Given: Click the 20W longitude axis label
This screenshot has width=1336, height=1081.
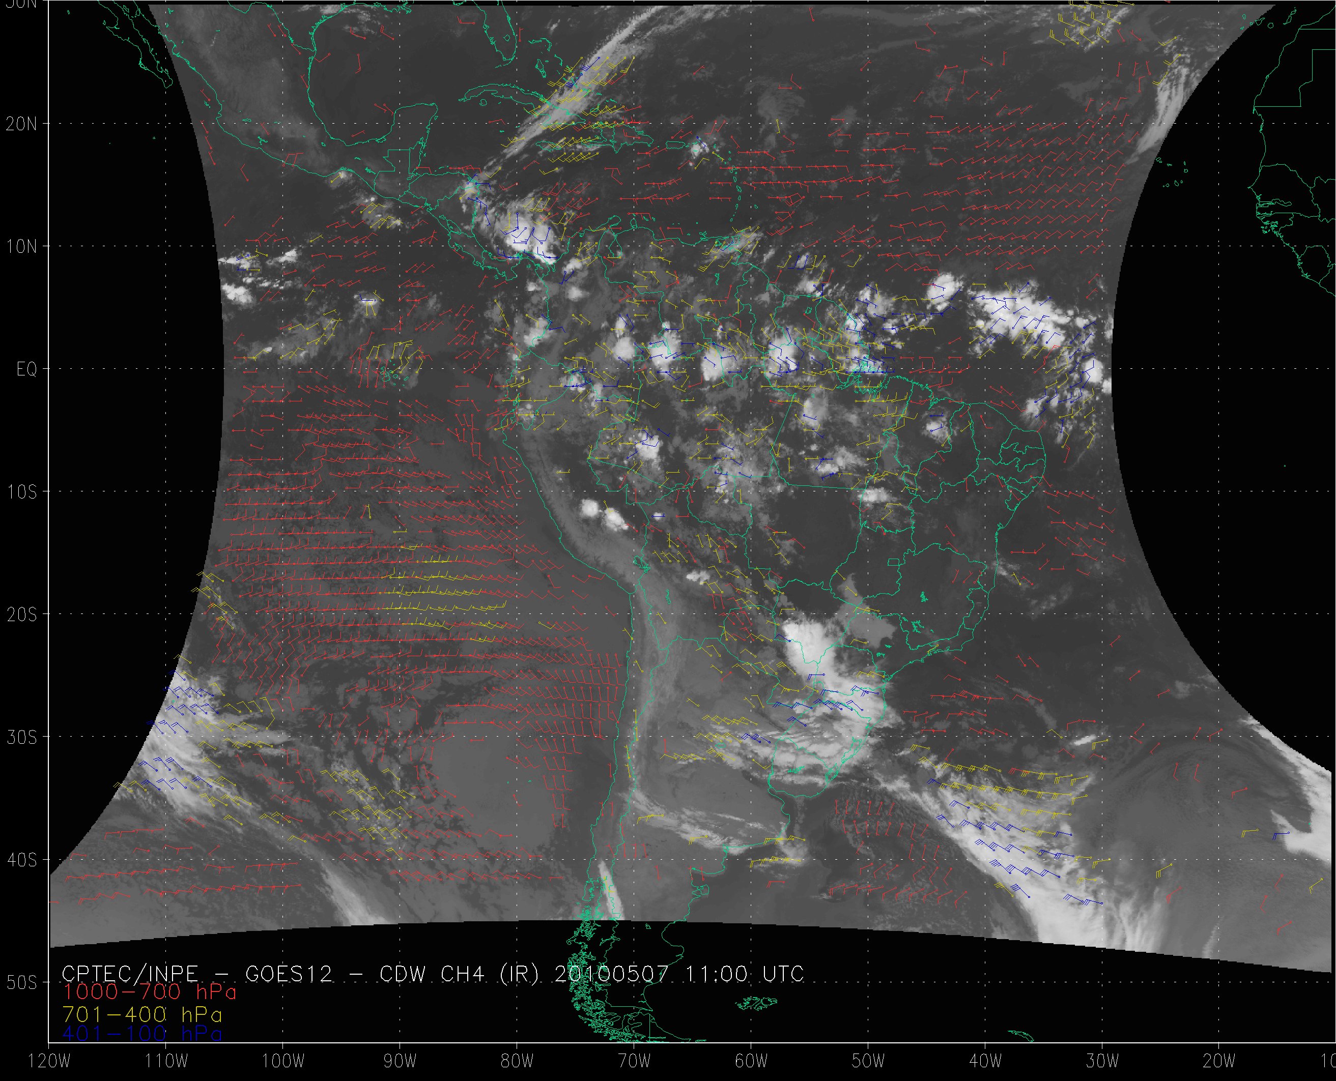Looking at the screenshot, I should coord(1219,1061).
